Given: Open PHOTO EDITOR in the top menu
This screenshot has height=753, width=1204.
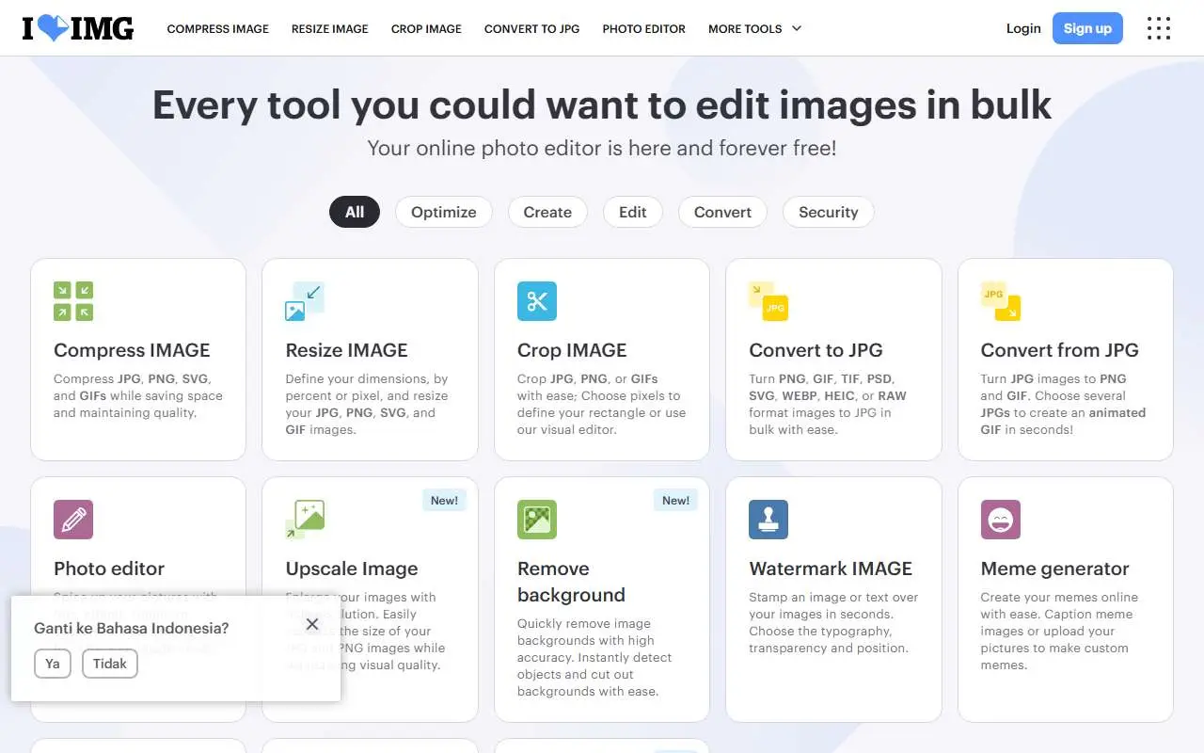Looking at the screenshot, I should (x=644, y=28).
